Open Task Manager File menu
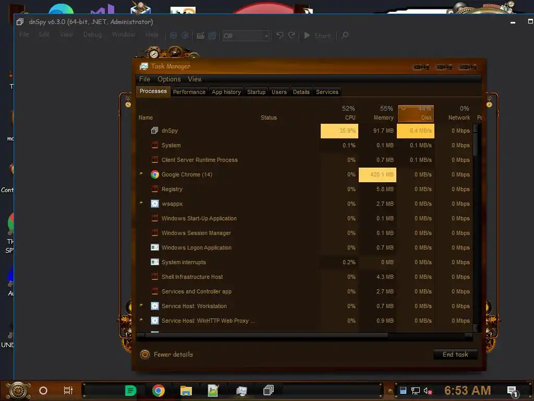The height and width of the screenshot is (401, 534). click(x=144, y=79)
